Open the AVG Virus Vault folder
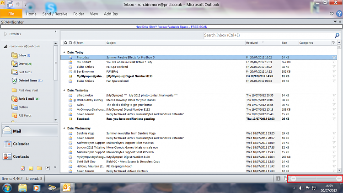Screen dimensions: 343x193 (25, 90)
